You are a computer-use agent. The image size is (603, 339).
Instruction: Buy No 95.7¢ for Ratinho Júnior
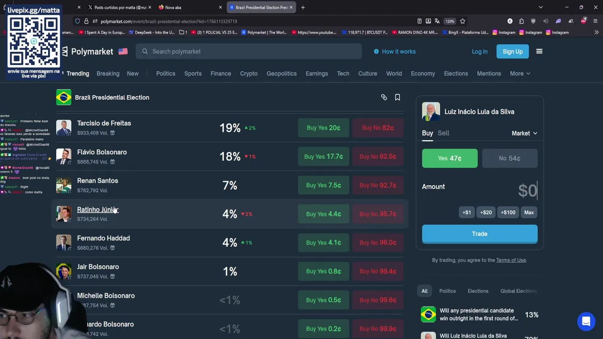(x=378, y=214)
